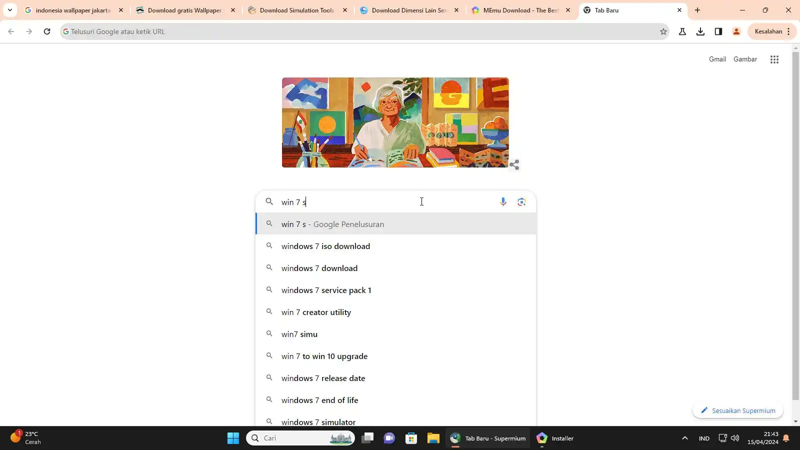Select the 'windows 7 service pack 1' suggestion

(396, 290)
